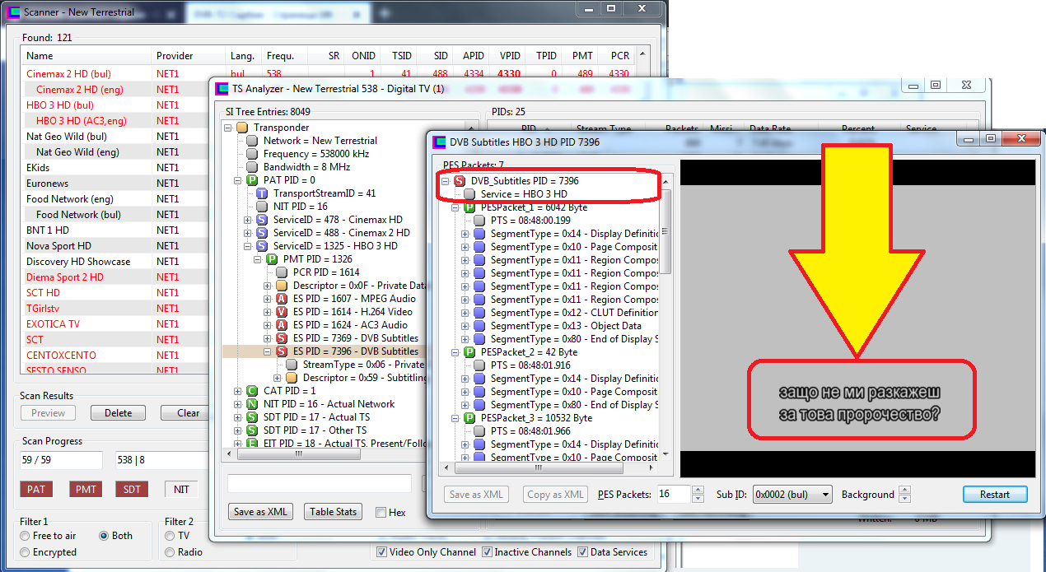Expand ES PID = 1607 MPEG Audio node
The image size is (1046, 572).
[268, 299]
